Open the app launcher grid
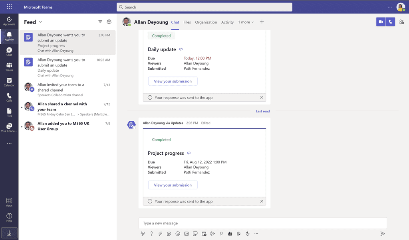The height and width of the screenshot is (240, 409). click(9, 7)
